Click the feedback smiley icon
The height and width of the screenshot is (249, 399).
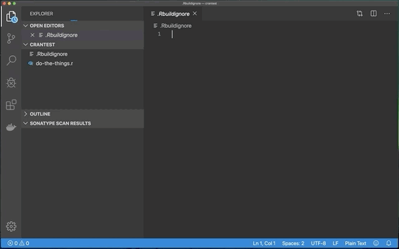[x=376, y=243]
